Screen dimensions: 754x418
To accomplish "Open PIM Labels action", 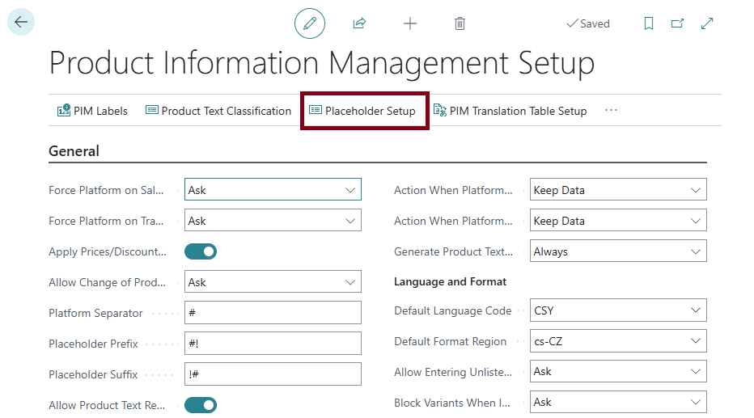I will coord(92,111).
